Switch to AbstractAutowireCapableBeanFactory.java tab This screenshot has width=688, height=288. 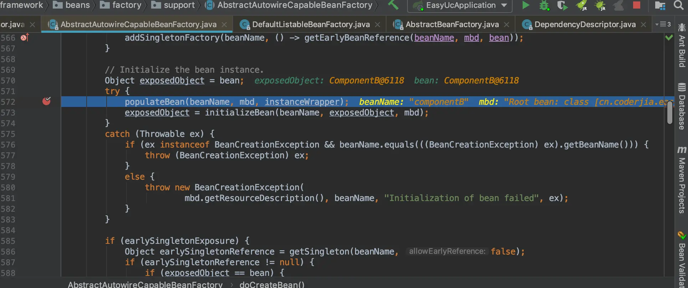[x=138, y=24]
